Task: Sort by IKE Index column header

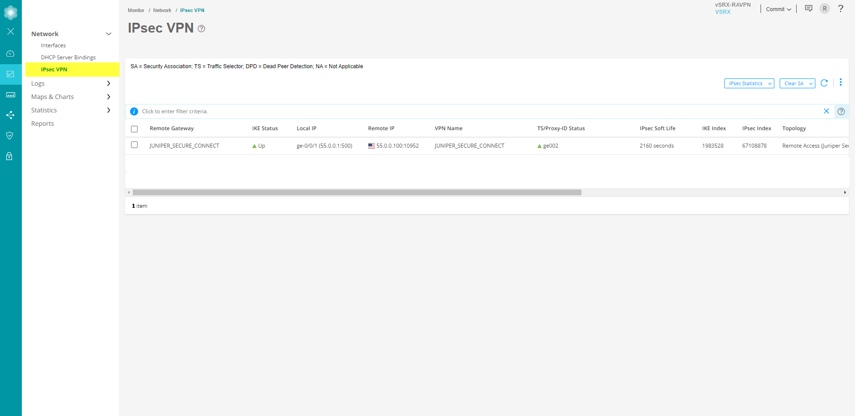Action: click(714, 128)
